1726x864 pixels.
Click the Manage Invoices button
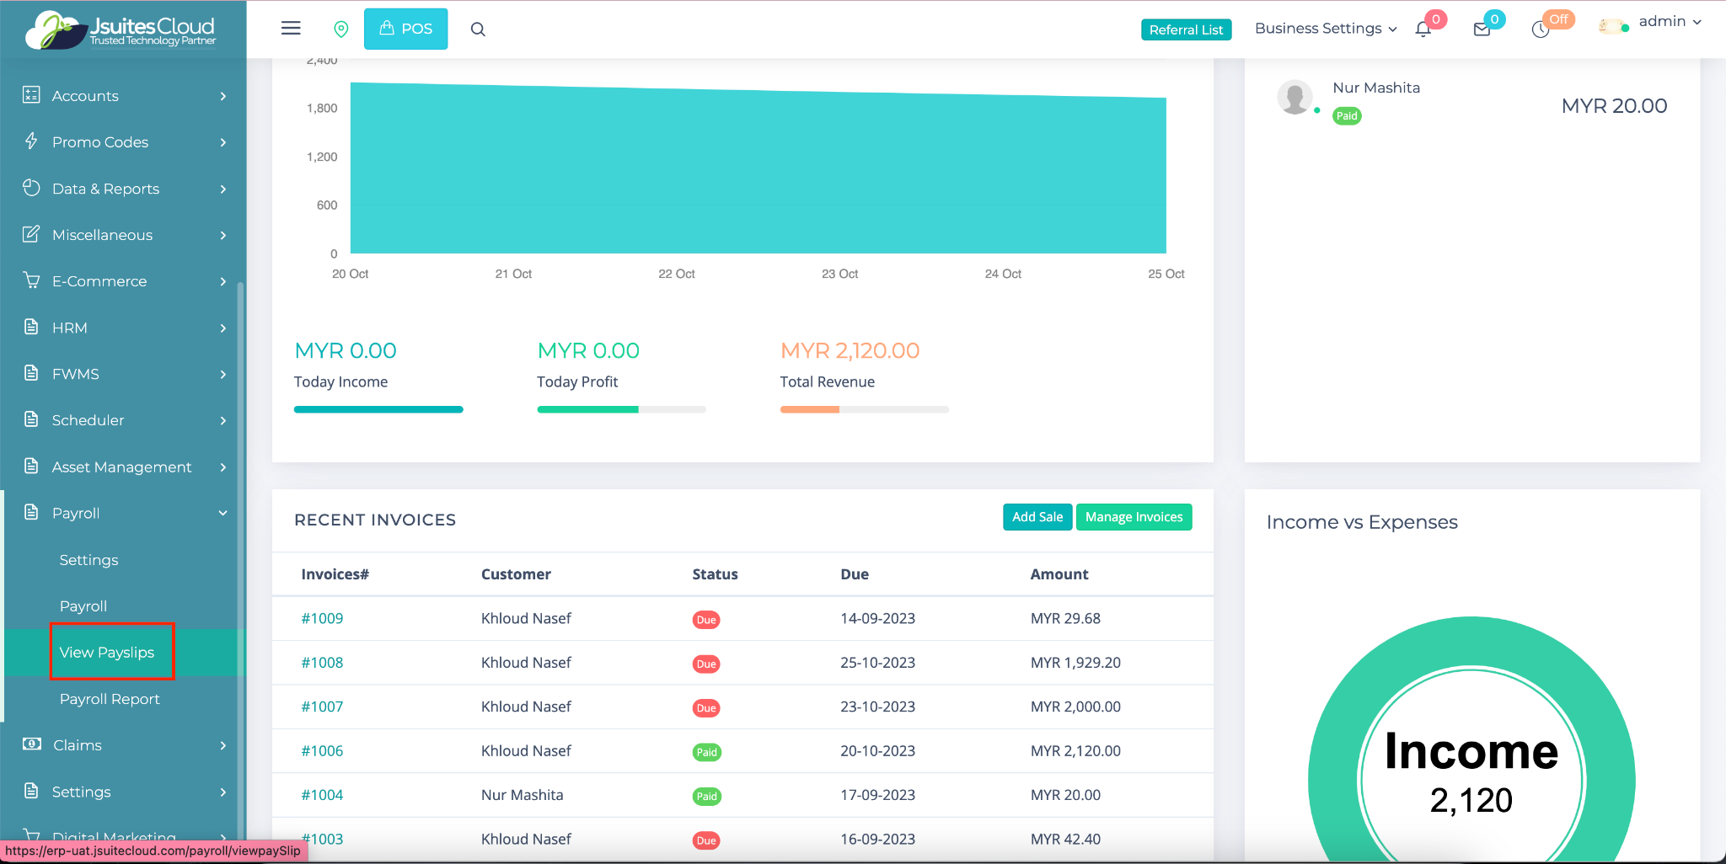[x=1134, y=517]
